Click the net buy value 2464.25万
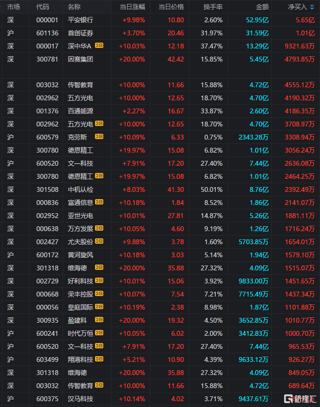This screenshot has height=407, width=320. click(300, 176)
